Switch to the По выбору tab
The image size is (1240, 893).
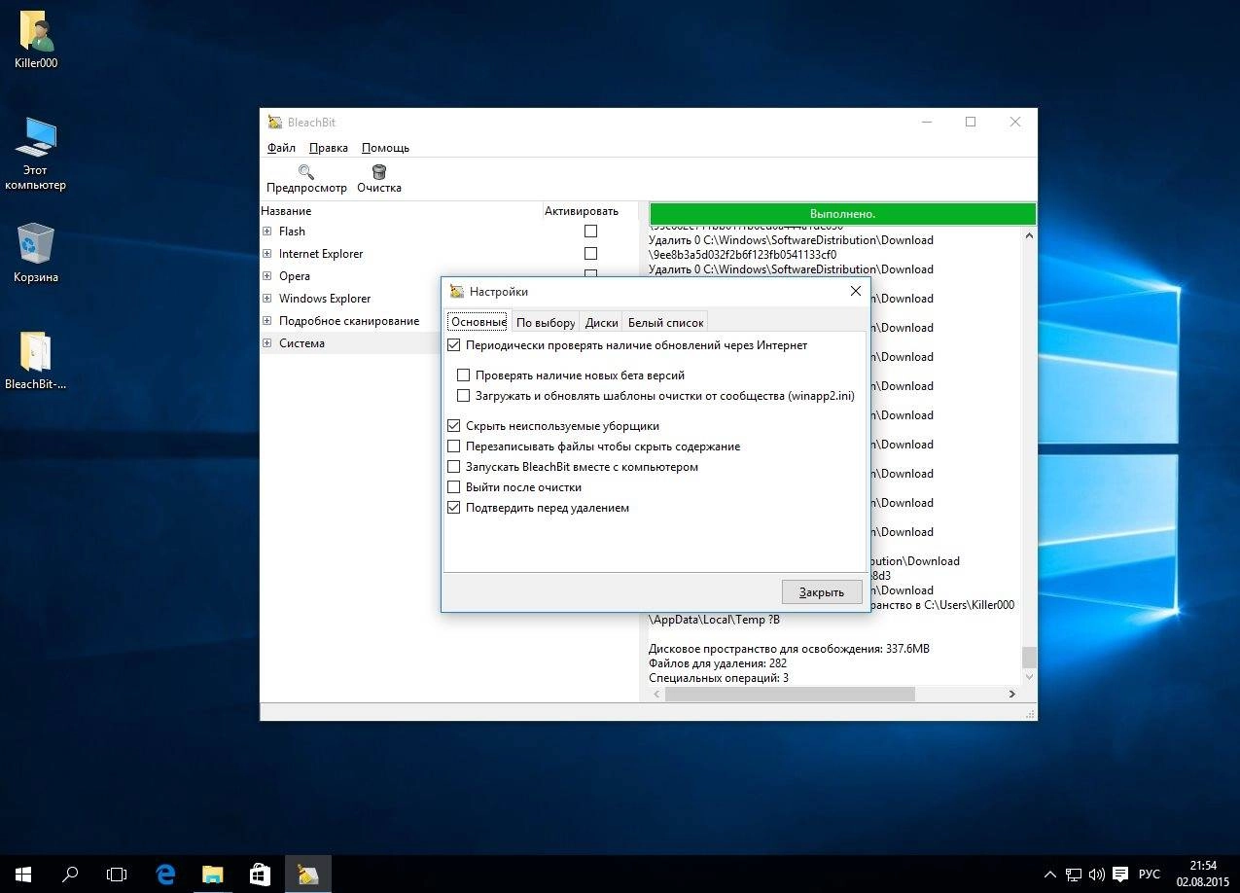(x=546, y=323)
